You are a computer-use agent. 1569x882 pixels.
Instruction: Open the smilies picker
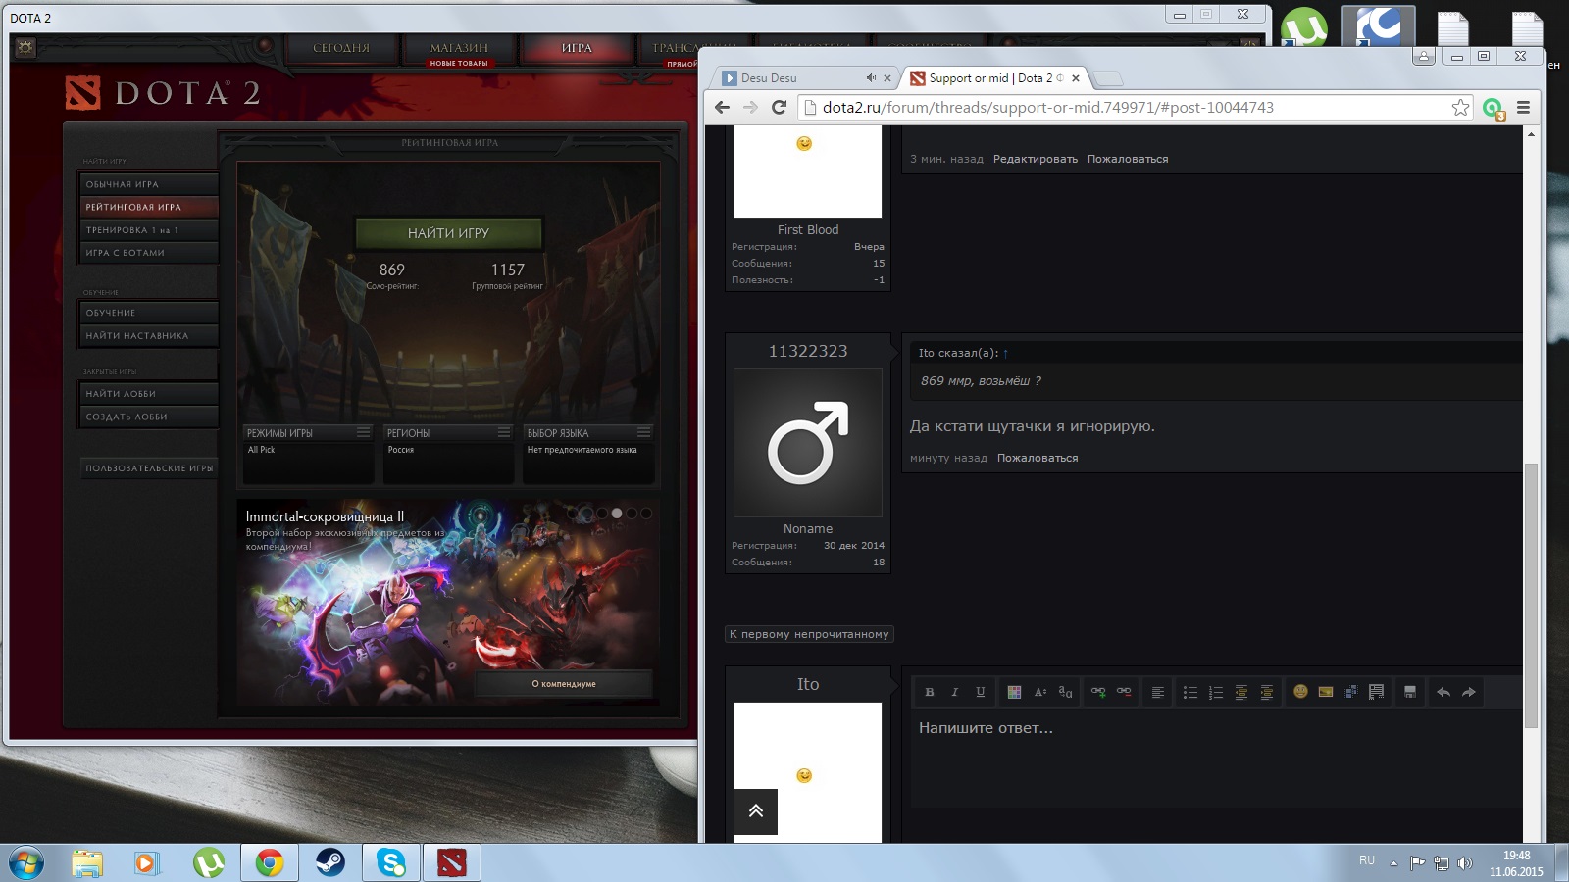(x=1300, y=692)
